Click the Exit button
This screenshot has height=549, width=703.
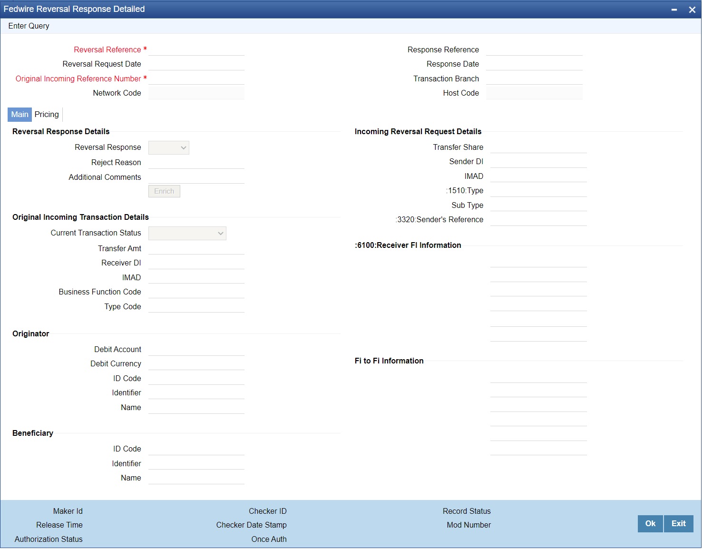tap(679, 524)
